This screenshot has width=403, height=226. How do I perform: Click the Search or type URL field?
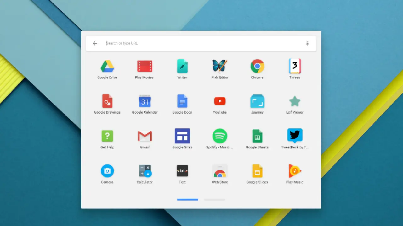pos(201,43)
